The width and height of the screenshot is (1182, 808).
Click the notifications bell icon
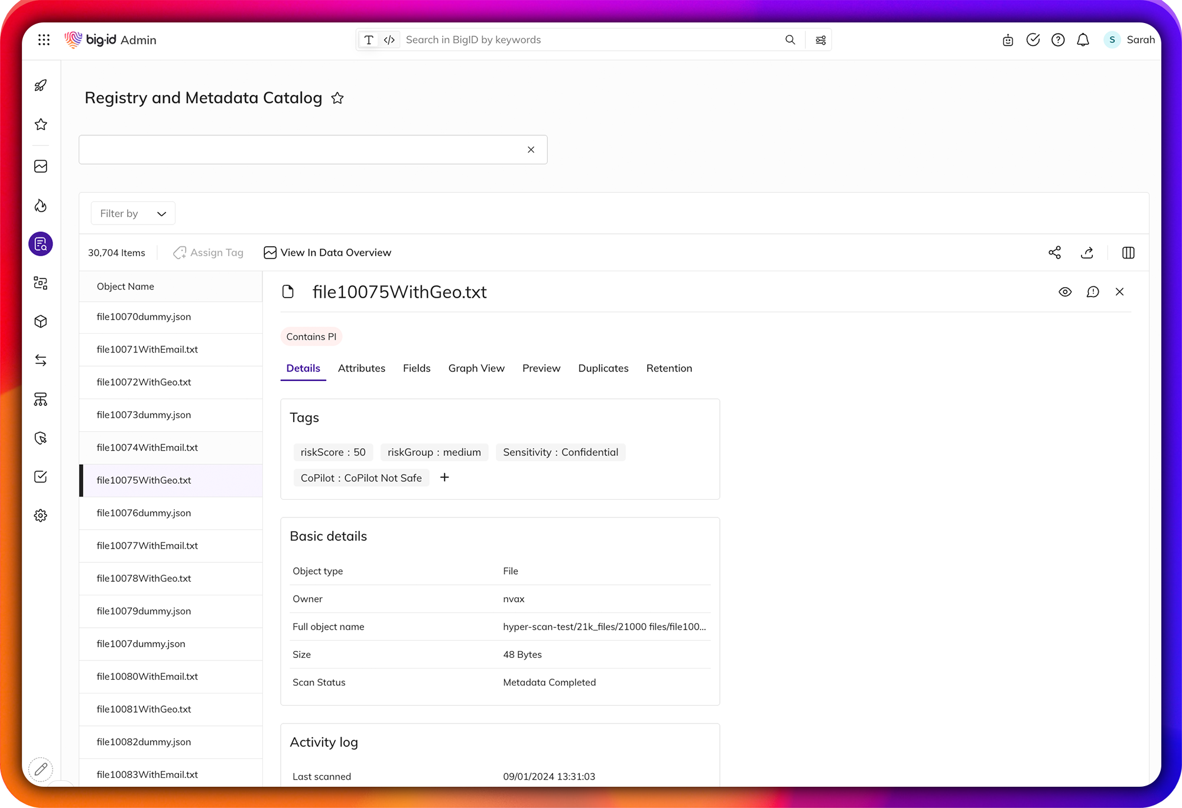pyautogui.click(x=1083, y=40)
